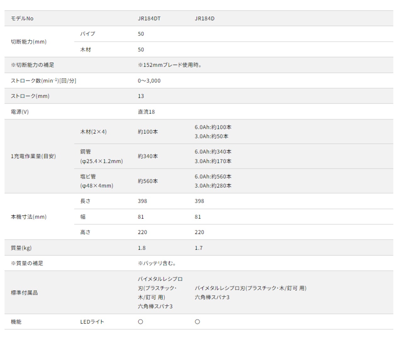Click the JR184D length value 398
The height and width of the screenshot is (339, 402).
199,201
